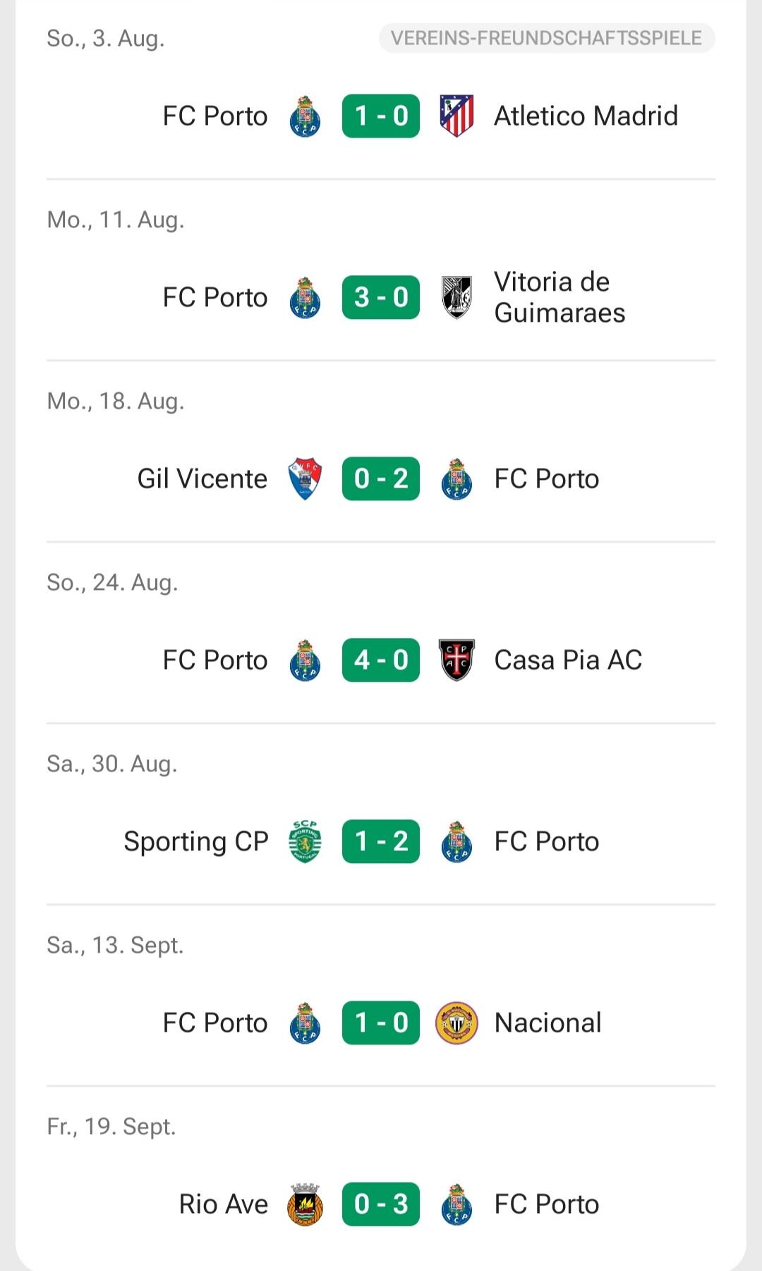Tap the Rio Ave team name
762x1271 pixels.
pyautogui.click(x=224, y=1204)
